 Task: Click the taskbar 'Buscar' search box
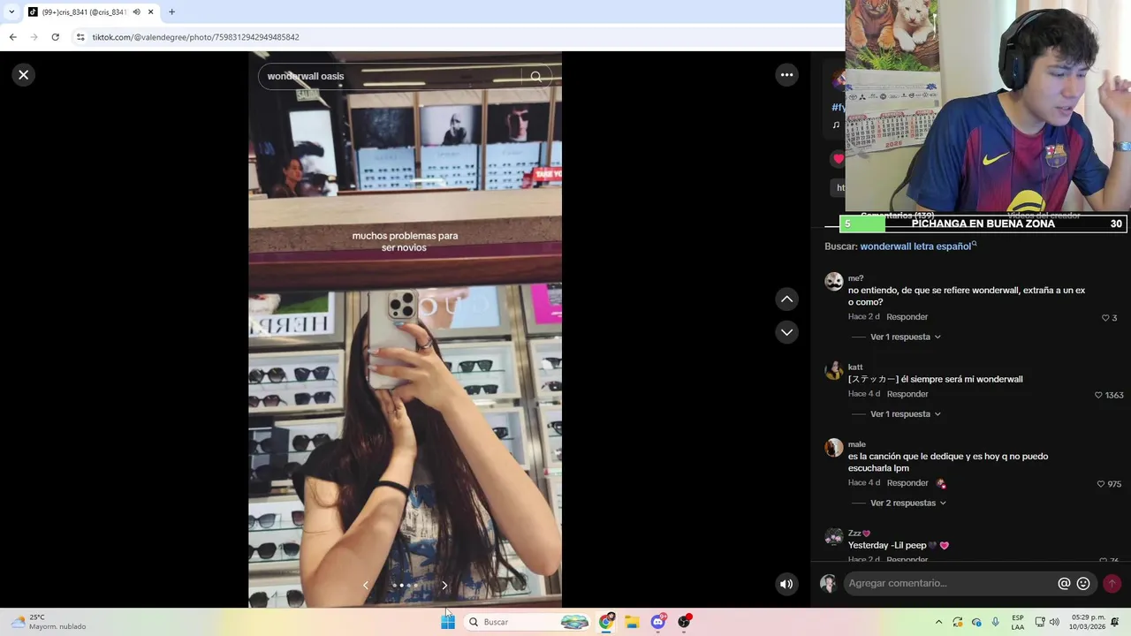tap(528, 622)
